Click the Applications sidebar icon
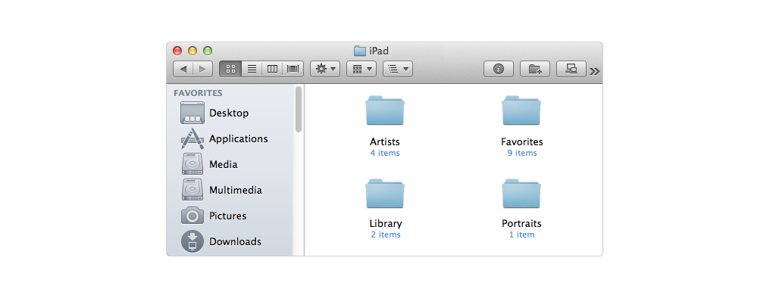Viewport: 773px width, 295px height. click(192, 138)
